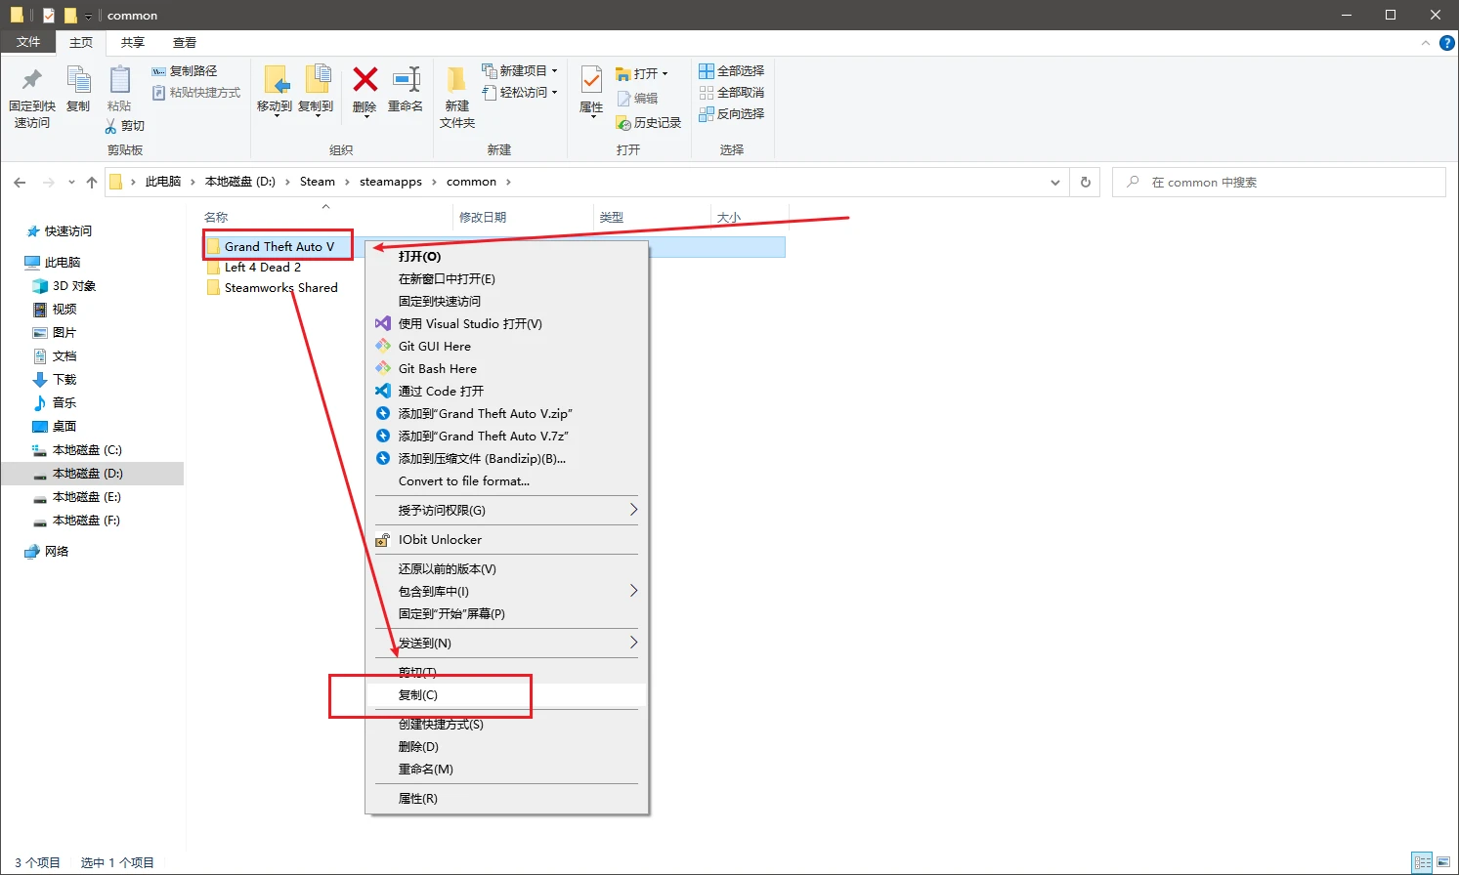Select 本地磁盘 (C:) in the navigation pane
The height and width of the screenshot is (875, 1459).
(87, 450)
